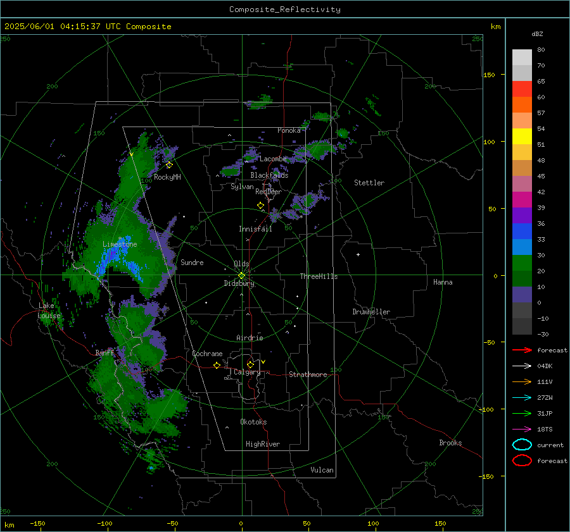Click the Brooks label
The image size is (570, 532).
pos(450,443)
